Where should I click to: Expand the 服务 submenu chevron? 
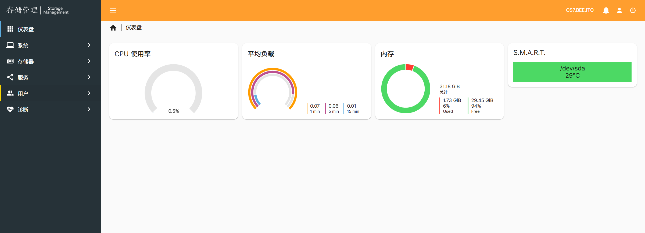tap(89, 77)
